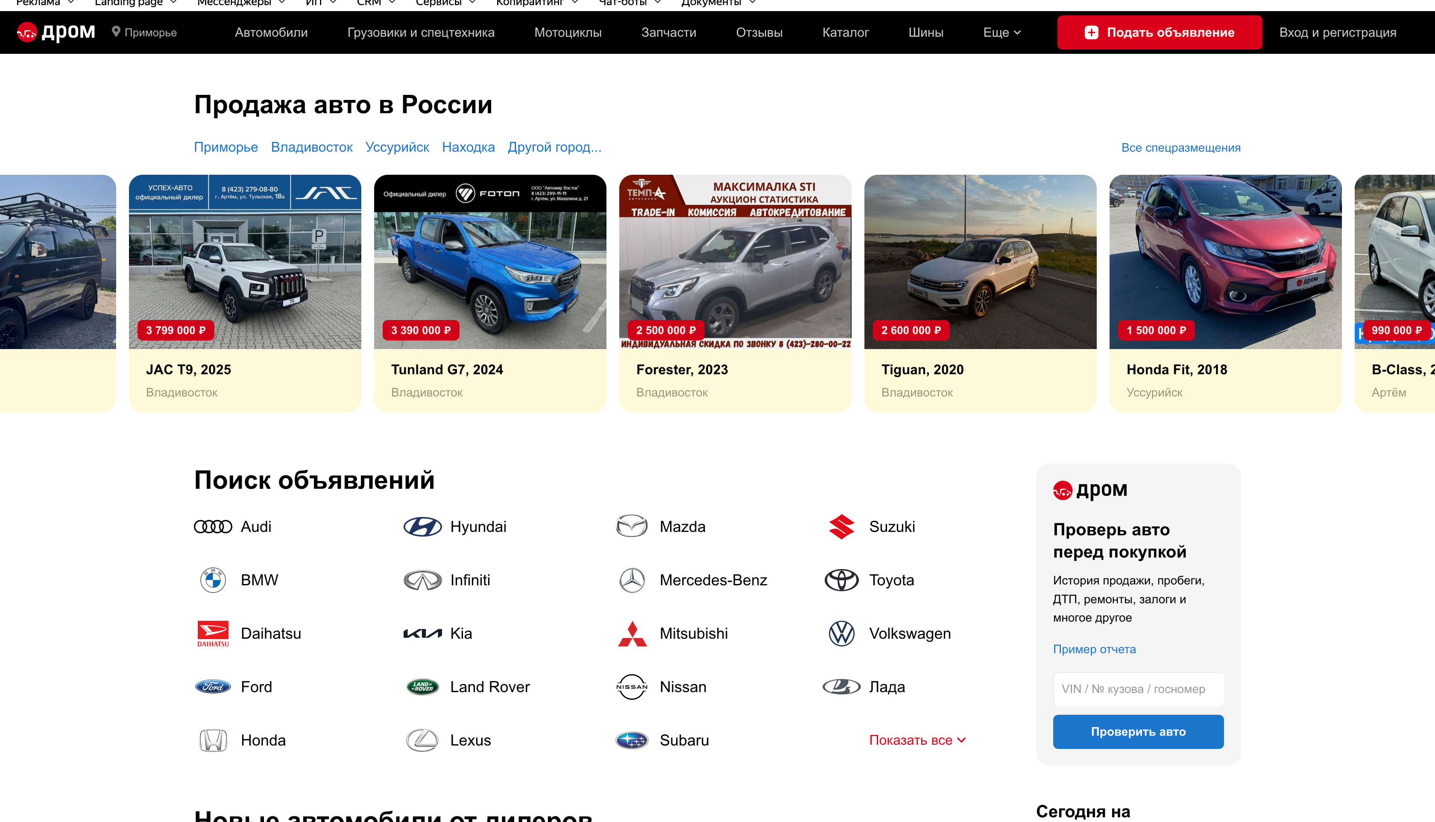Click the Mercedes-Benz star icon
Viewport: 1435px width, 822px height.
[x=632, y=580]
